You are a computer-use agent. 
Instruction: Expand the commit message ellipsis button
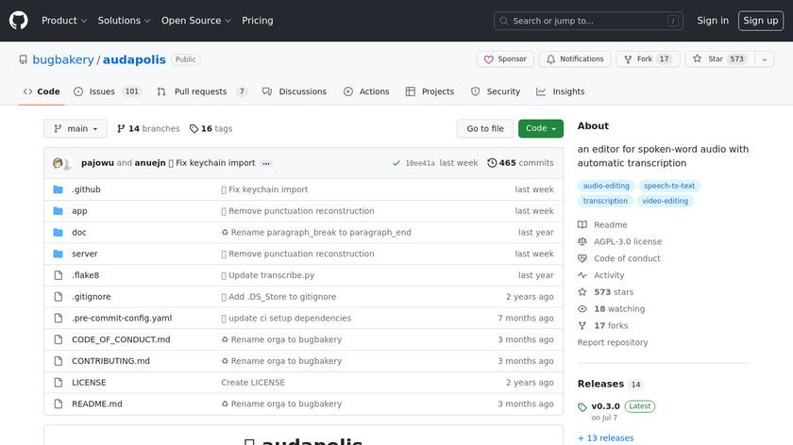click(x=266, y=163)
